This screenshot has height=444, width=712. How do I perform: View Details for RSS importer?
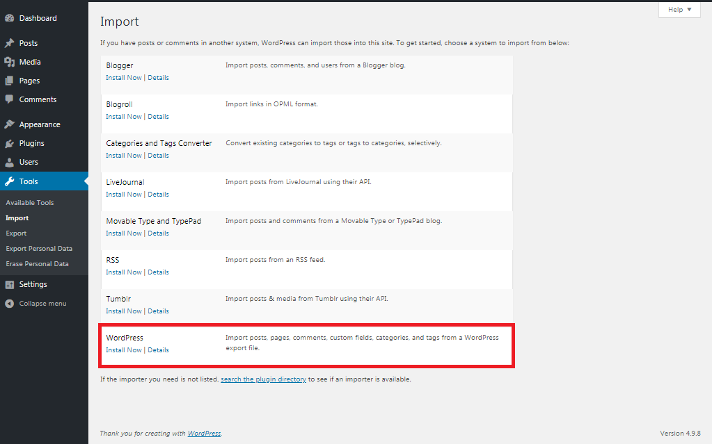click(x=158, y=272)
